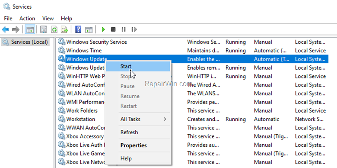Image resolution: width=337 pixels, height=168 pixels.
Task: Select the WWAN AutoConfig service row
Action: click(193, 128)
